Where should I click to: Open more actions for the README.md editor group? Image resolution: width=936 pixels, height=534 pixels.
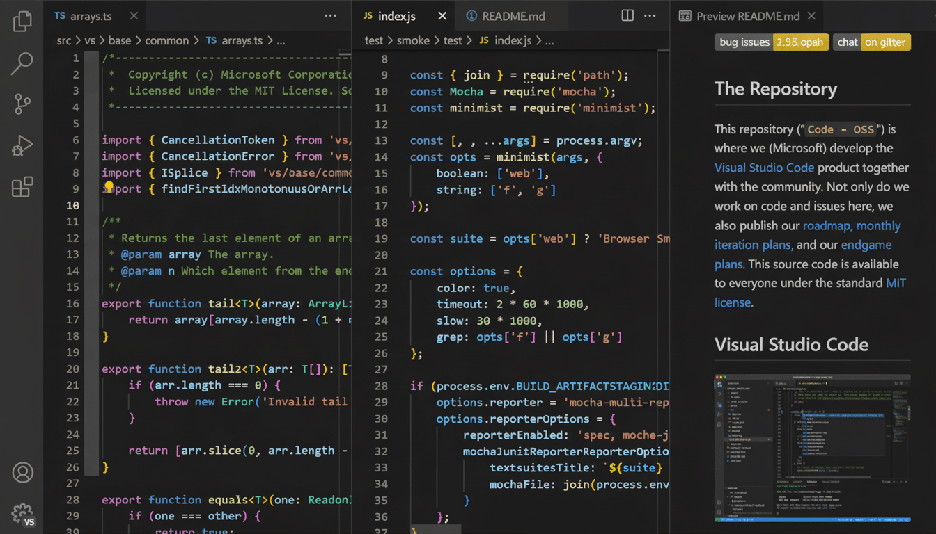tap(650, 15)
